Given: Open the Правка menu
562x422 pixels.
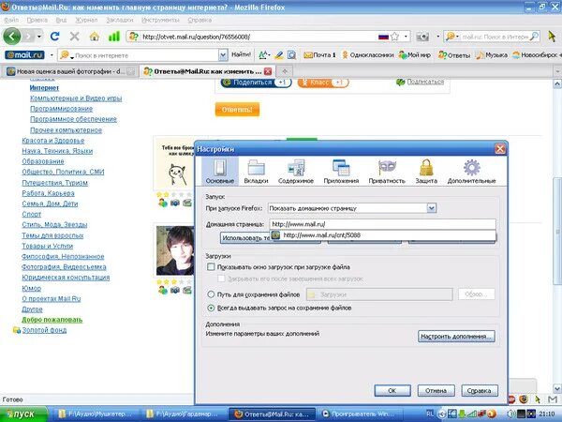Looking at the screenshot, I should coord(37,20).
